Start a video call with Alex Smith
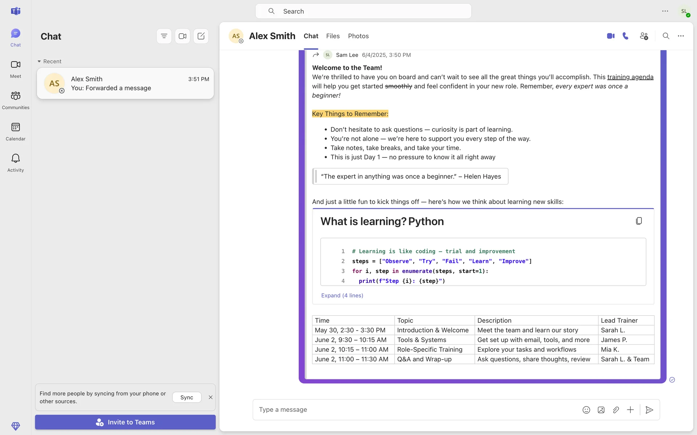The width and height of the screenshot is (697, 435). pos(611,36)
